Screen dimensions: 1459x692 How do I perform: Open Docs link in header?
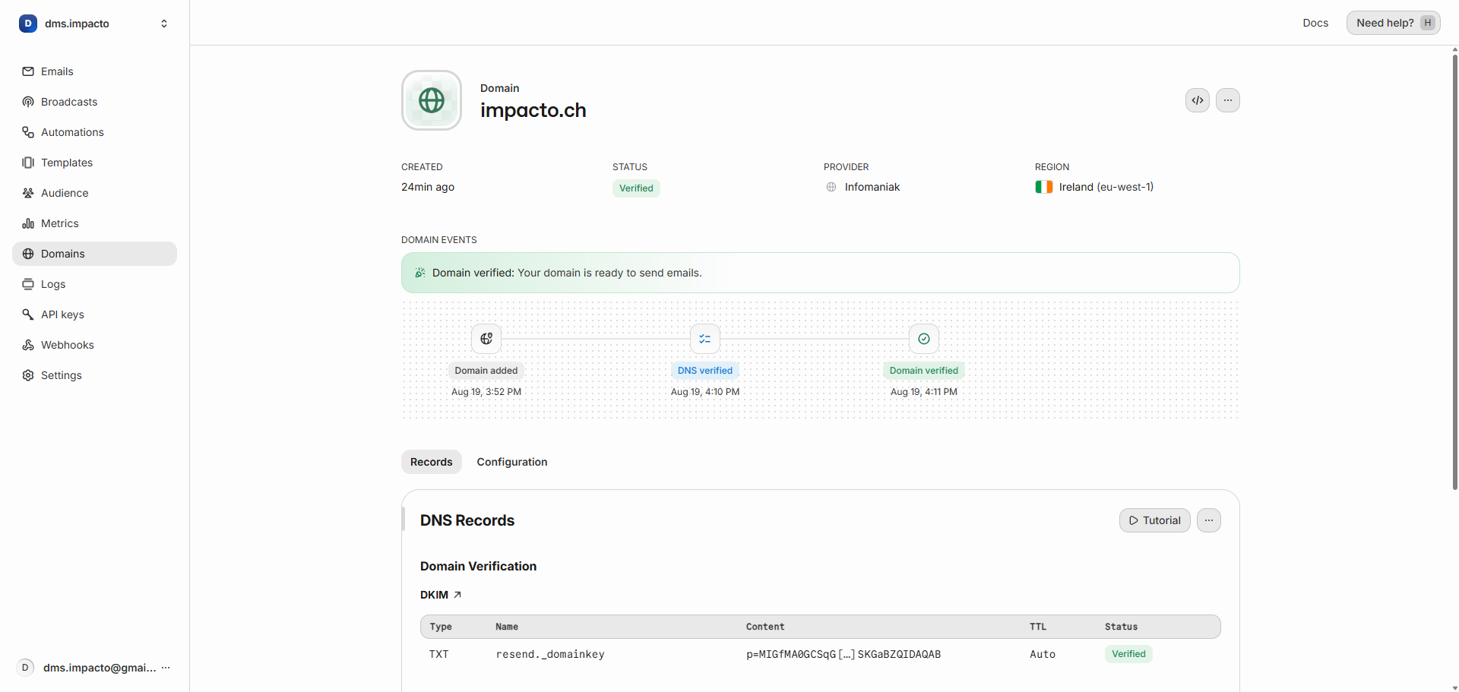pos(1315,23)
